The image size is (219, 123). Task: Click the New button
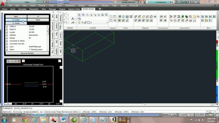pyautogui.click(x=16, y=16)
